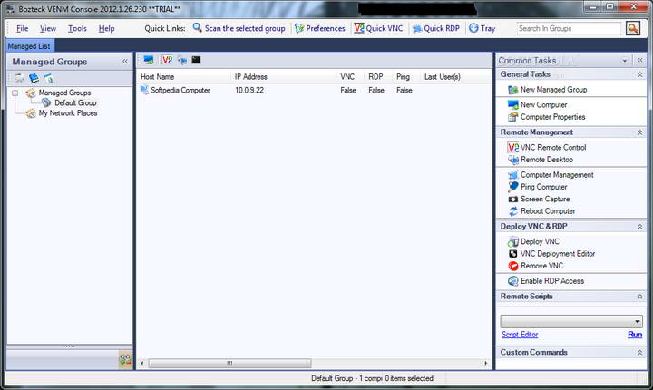Image resolution: width=653 pixels, height=390 pixels.
Task: Open the Help menu
Action: click(x=107, y=28)
